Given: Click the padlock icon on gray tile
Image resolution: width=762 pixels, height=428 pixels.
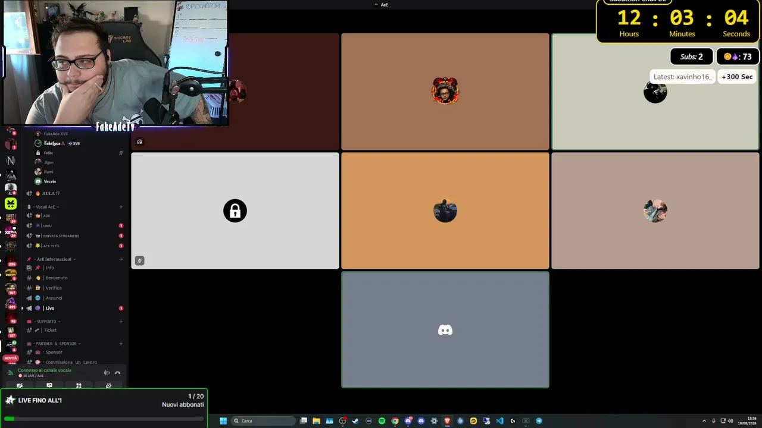Looking at the screenshot, I should 235,210.
